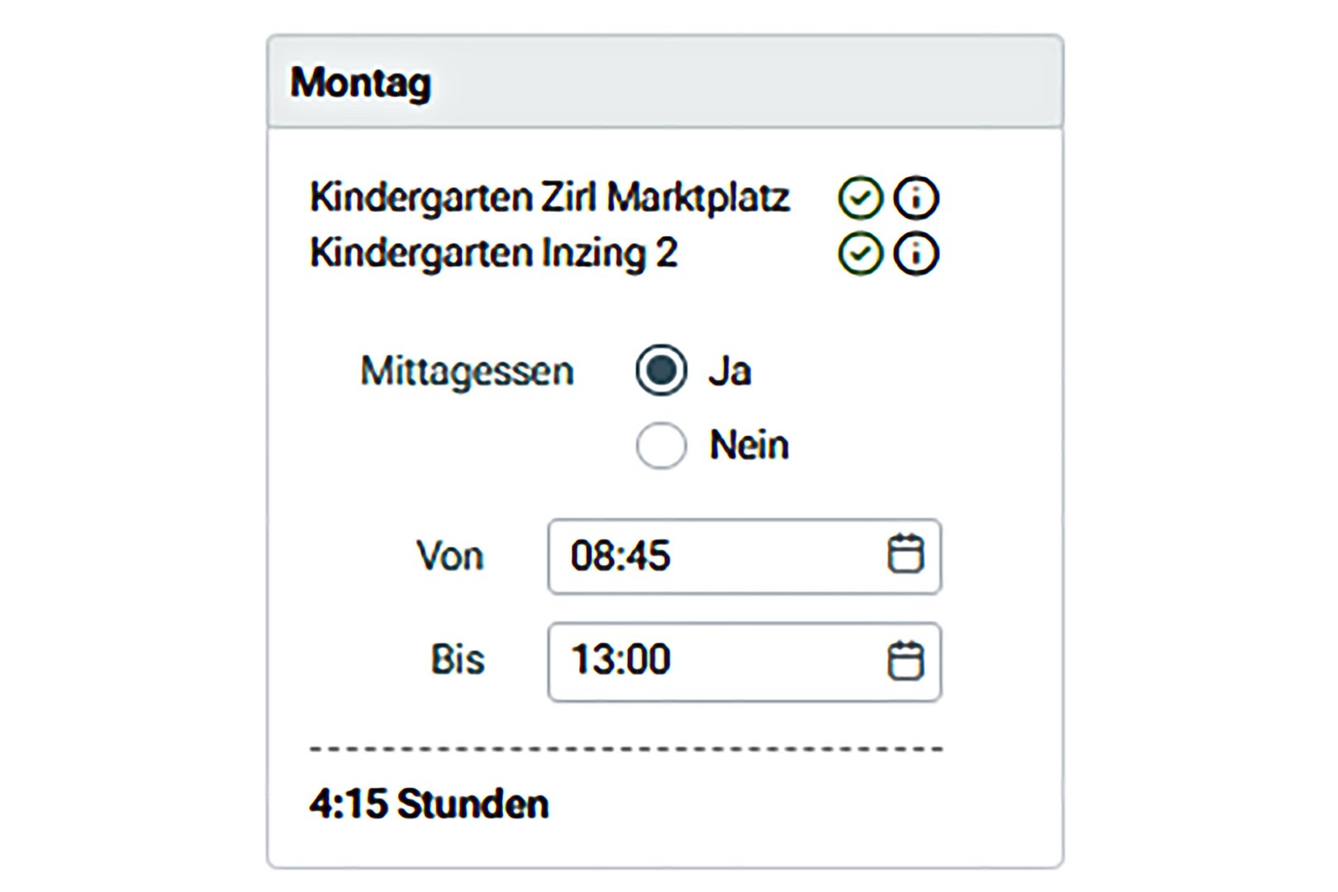Click the Mittagessen label
This screenshot has height=892, width=1338.
coord(467,372)
